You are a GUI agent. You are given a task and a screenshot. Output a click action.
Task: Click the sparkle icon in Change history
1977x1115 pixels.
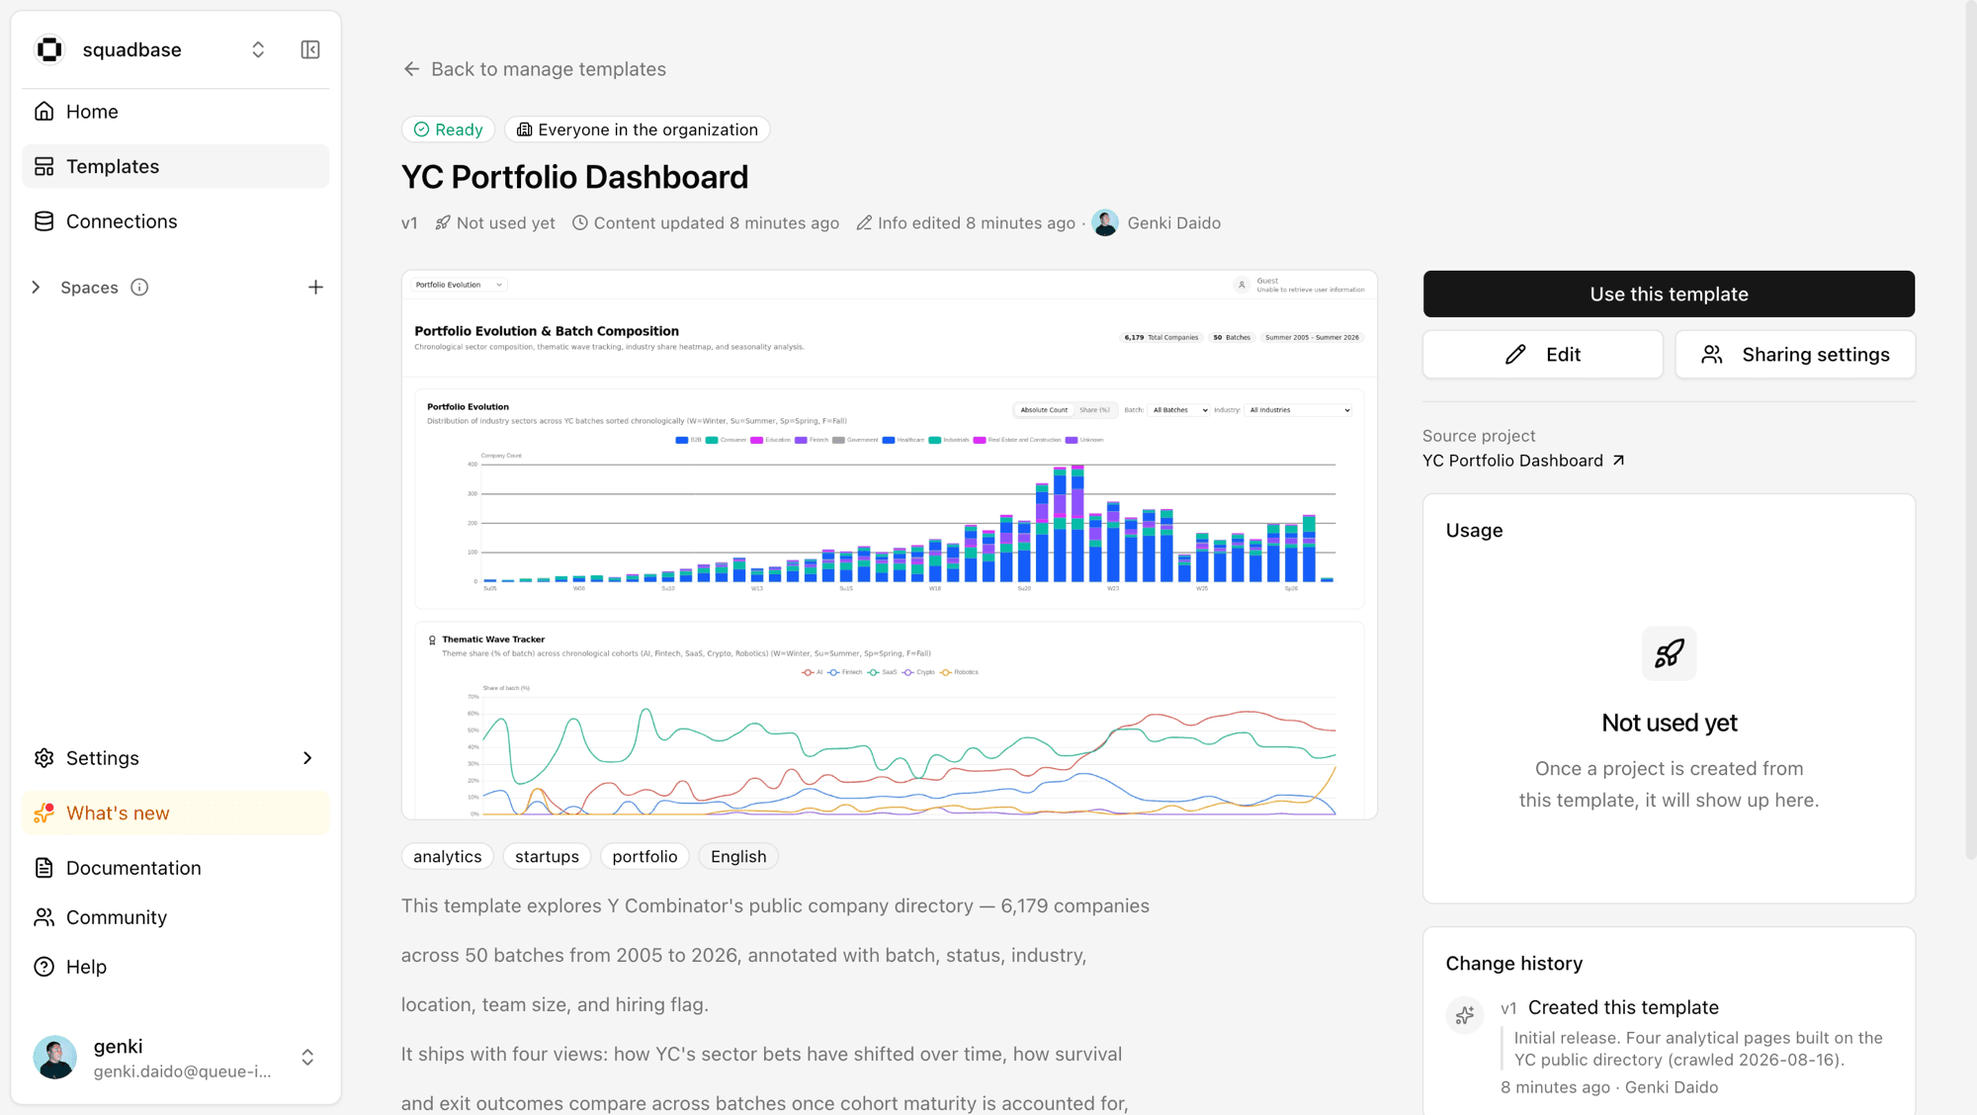pos(1465,1014)
